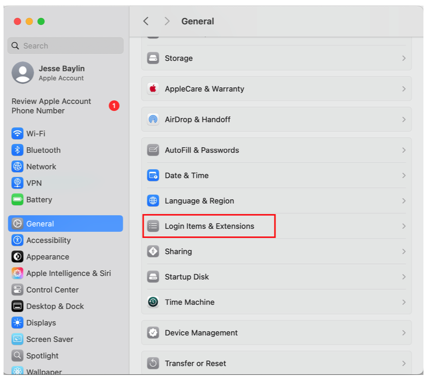Click the Storage drive icon
Image resolution: width=427 pixels, height=380 pixels.
(153, 58)
